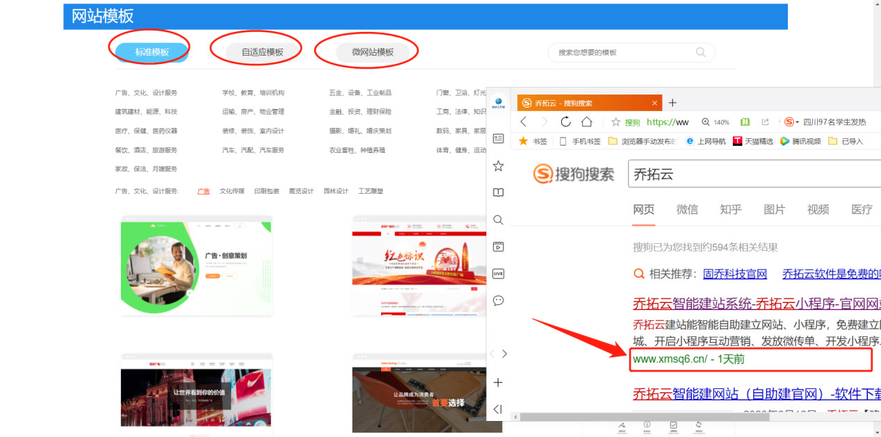This screenshot has width=881, height=437.
Task: Switch to the 图片 search results tab
Action: [x=775, y=209]
